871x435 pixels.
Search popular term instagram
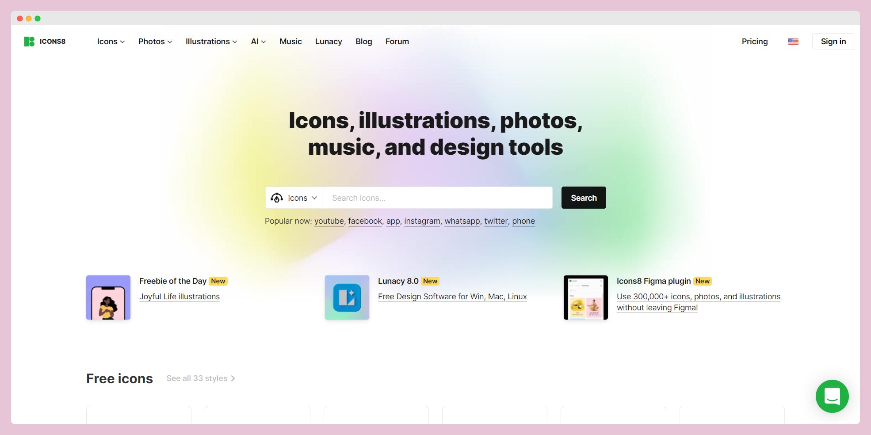point(422,221)
